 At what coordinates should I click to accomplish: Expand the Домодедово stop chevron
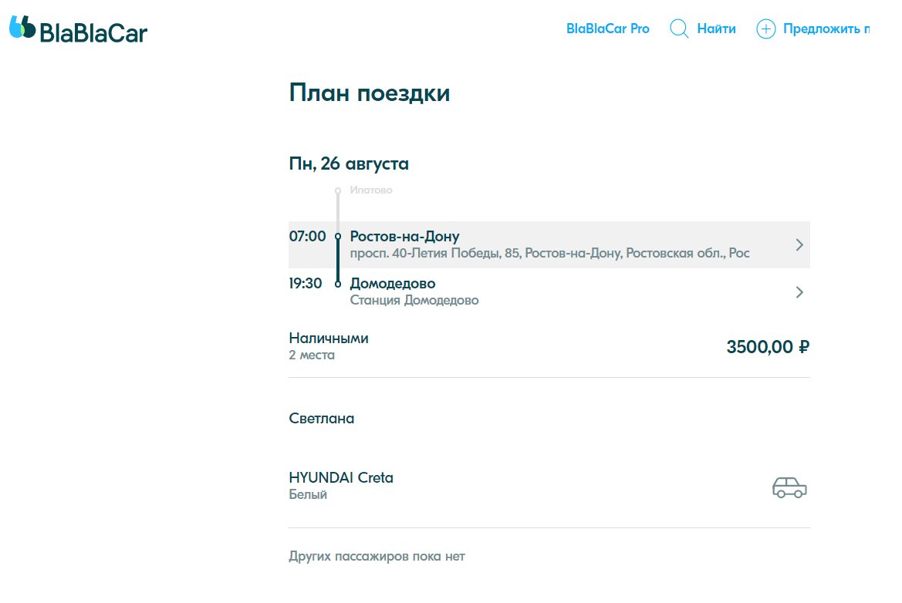point(799,292)
